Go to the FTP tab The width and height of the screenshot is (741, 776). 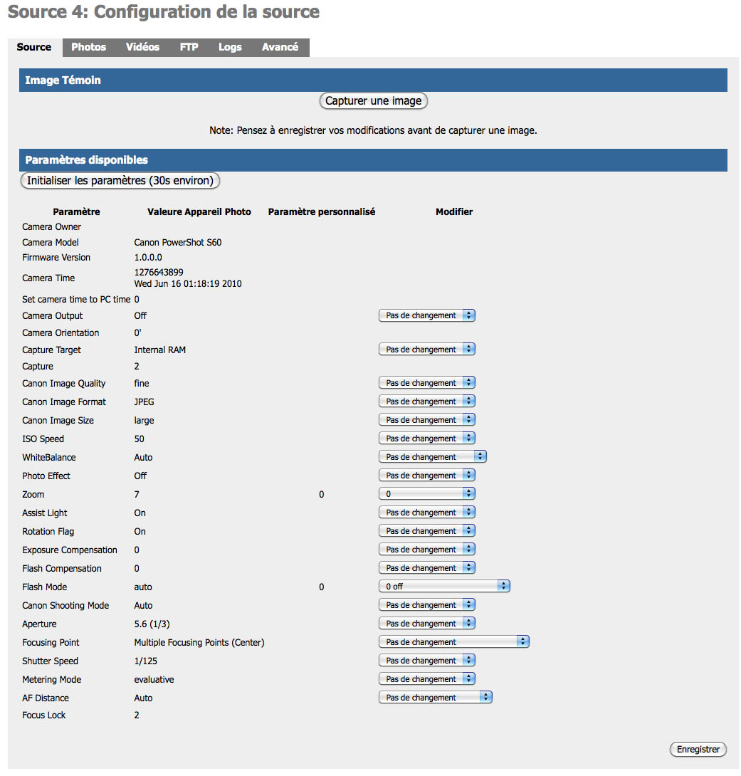coord(189,47)
